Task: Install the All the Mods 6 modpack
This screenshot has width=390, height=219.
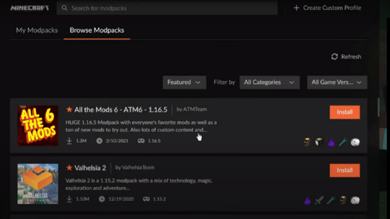Action: click(x=344, y=112)
